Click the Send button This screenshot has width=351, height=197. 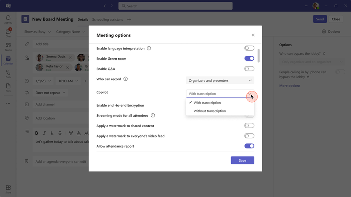point(320,19)
